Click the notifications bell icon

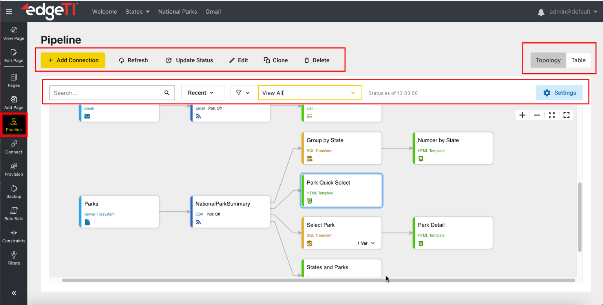click(x=541, y=12)
